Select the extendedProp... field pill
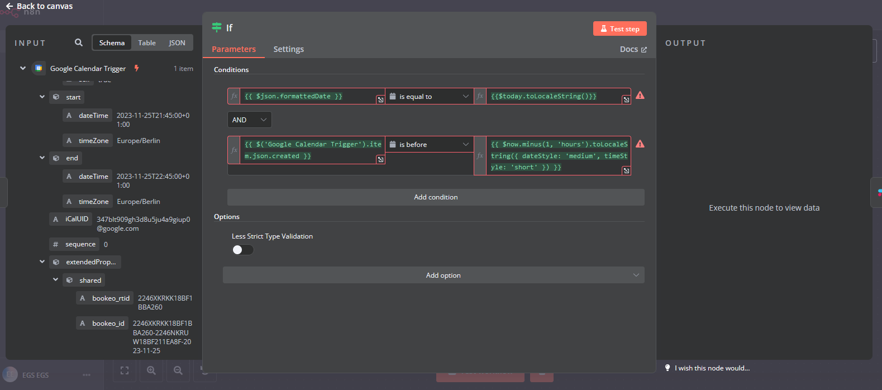This screenshot has width=882, height=390. (x=85, y=262)
